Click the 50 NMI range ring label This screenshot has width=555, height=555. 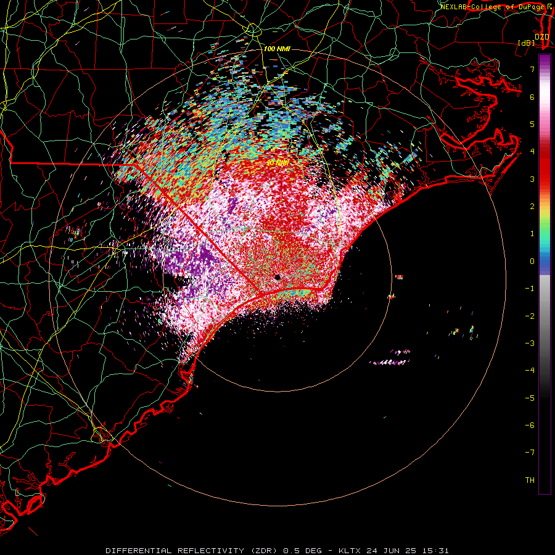[277, 163]
